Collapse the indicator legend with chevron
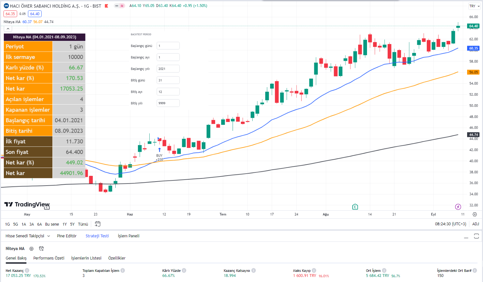The image size is (483, 282). pyautogui.click(x=8, y=29)
